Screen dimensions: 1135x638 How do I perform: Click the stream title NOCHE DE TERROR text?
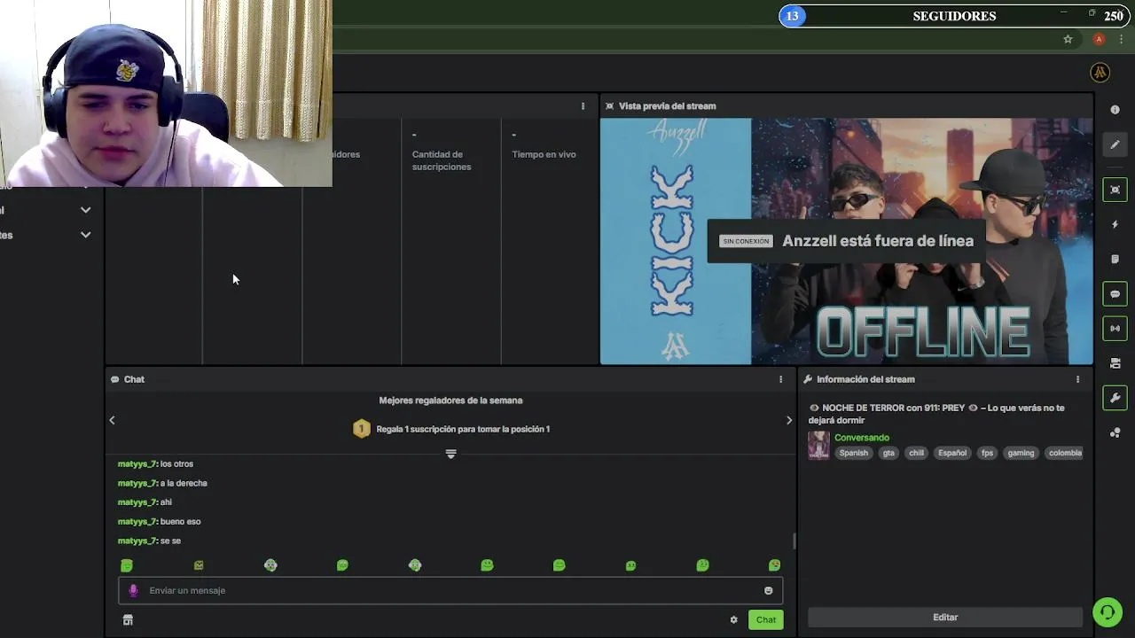pos(936,414)
